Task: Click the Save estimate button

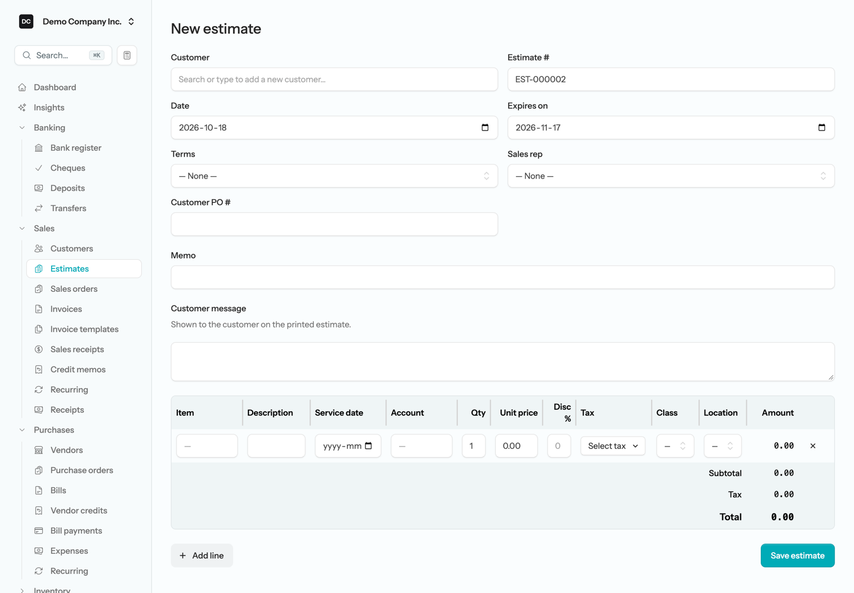Action: pyautogui.click(x=798, y=556)
